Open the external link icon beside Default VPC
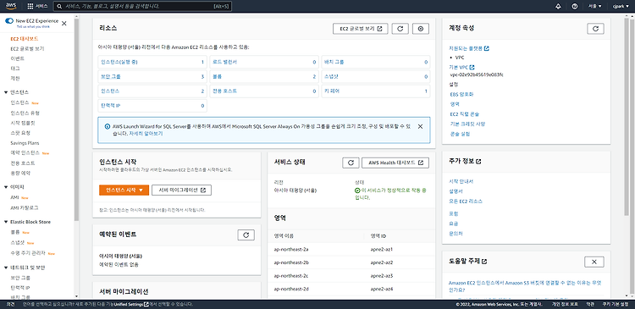The width and height of the screenshot is (635, 309). coord(472,67)
